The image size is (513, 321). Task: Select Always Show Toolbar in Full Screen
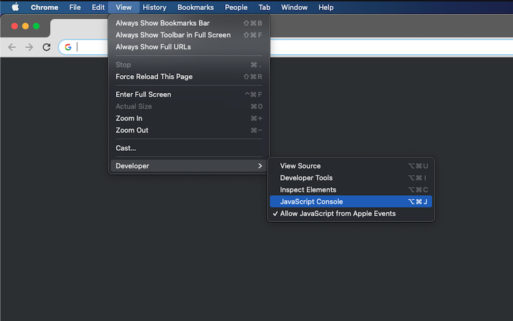189,35
